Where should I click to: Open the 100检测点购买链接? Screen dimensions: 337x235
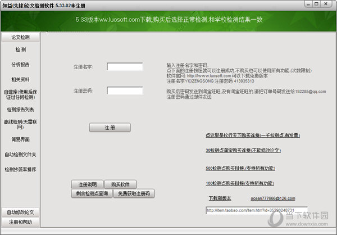click(x=240, y=183)
